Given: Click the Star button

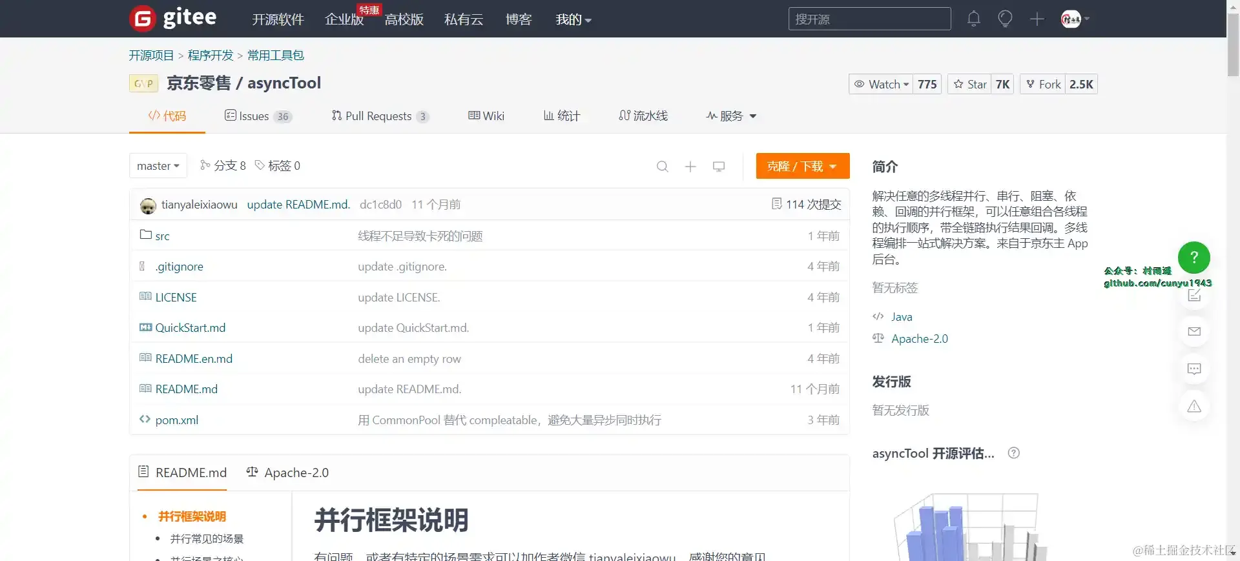Looking at the screenshot, I should (x=969, y=85).
